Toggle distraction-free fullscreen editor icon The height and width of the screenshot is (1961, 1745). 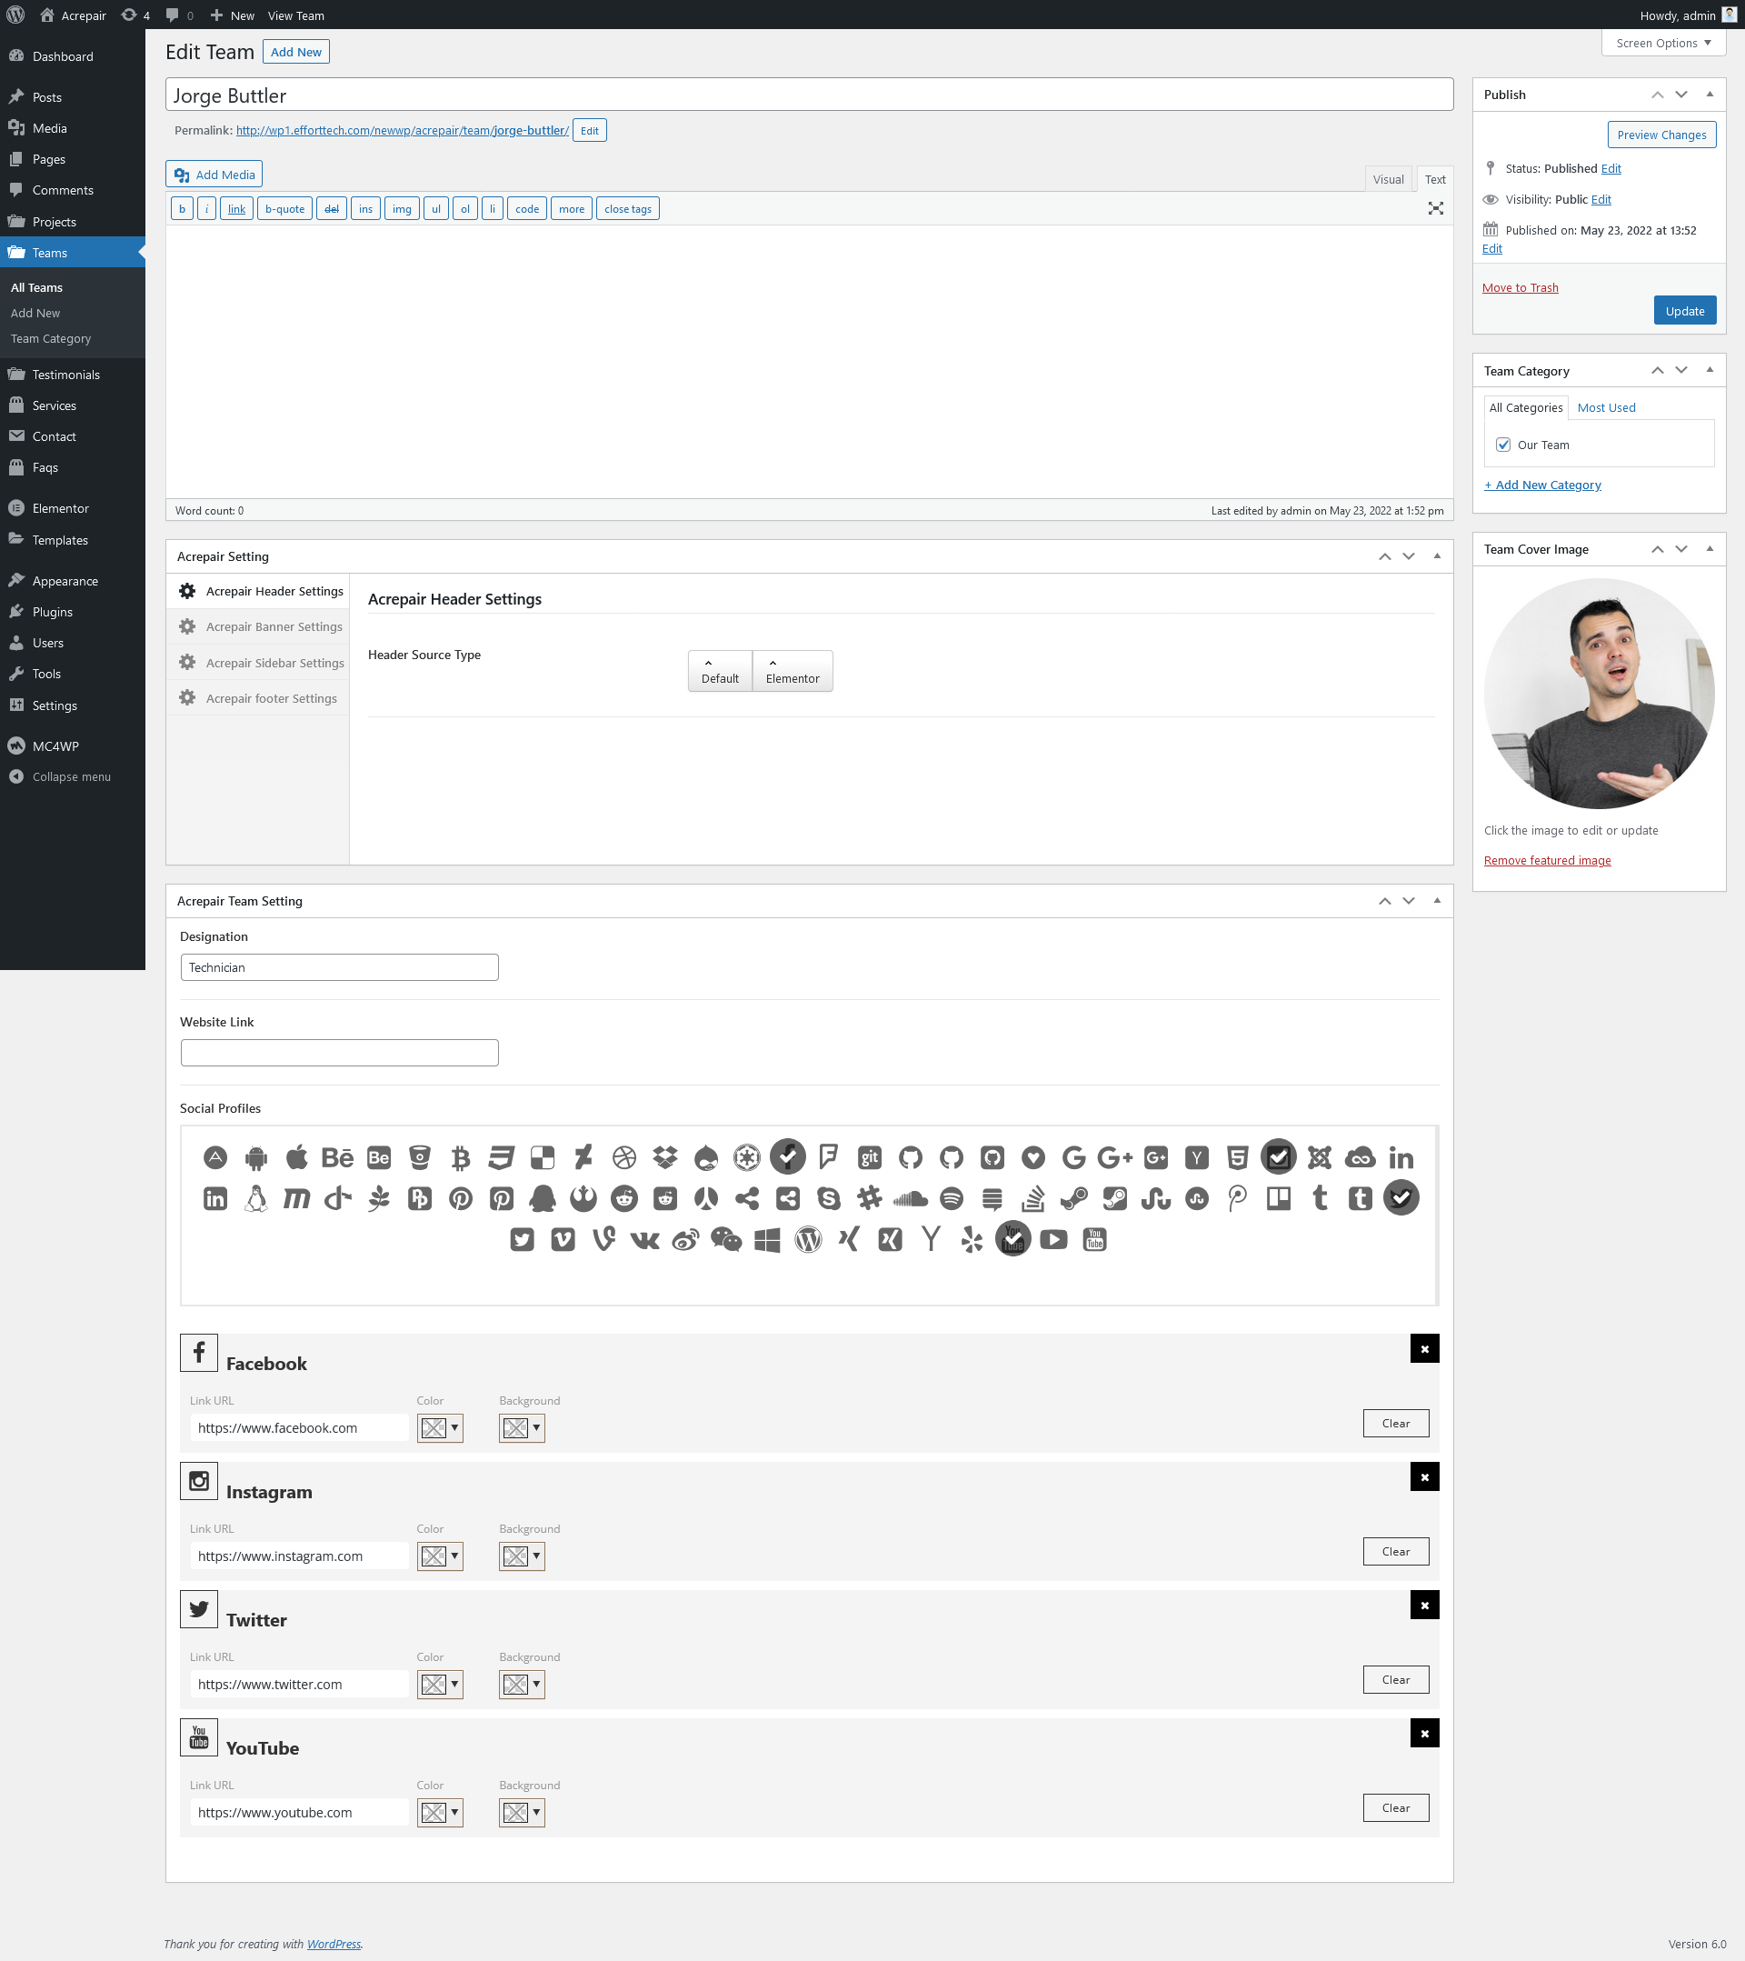point(1435,208)
